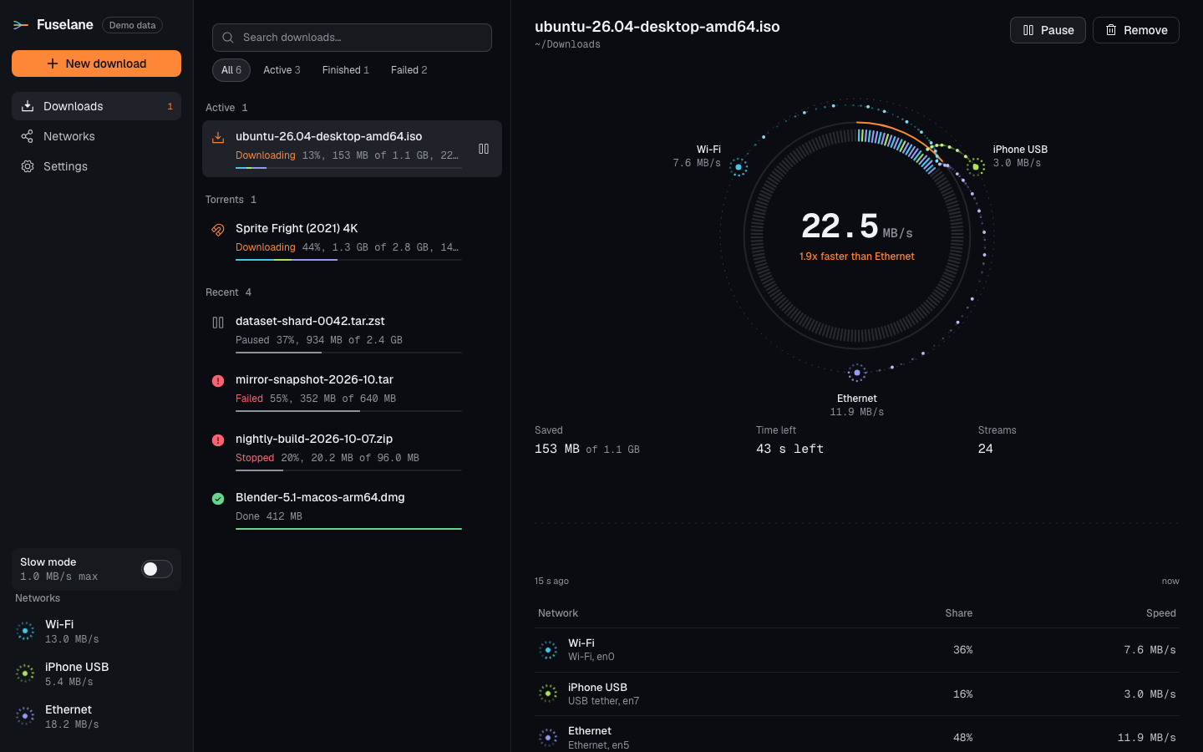Click the magnifier icon in search box
1203x752 pixels.
coord(228,38)
